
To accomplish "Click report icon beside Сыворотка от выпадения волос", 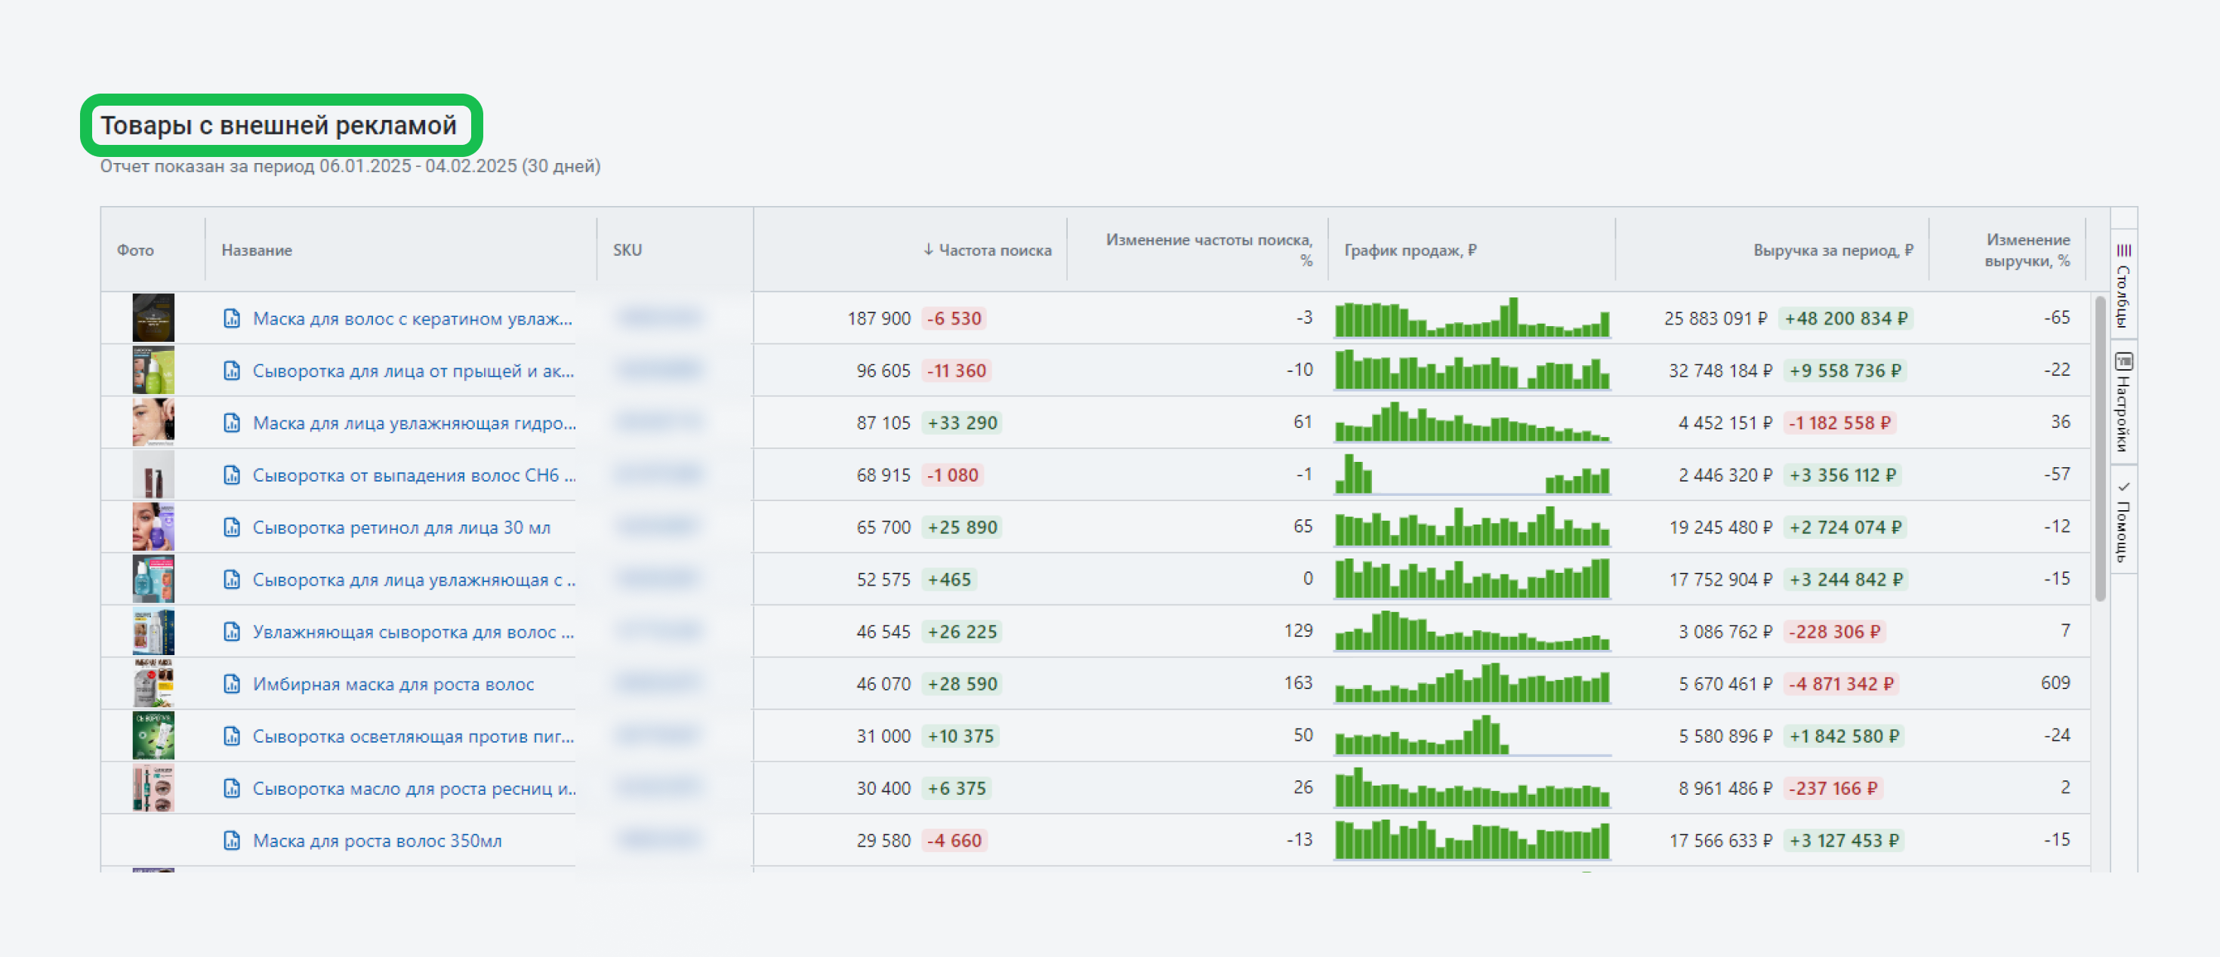I will (231, 475).
